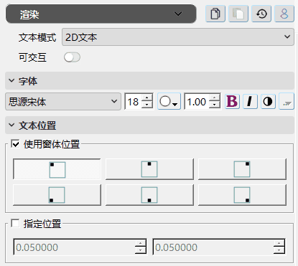This screenshot has width=298, height=266.
Task: Increase the 1.00 value stepper up arrow
Action: 215,98
